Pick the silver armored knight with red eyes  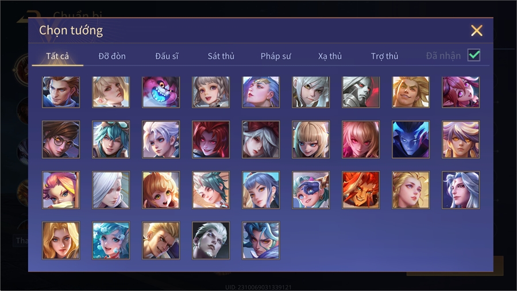361,92
